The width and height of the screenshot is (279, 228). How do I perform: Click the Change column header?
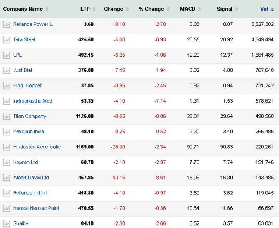click(113, 9)
